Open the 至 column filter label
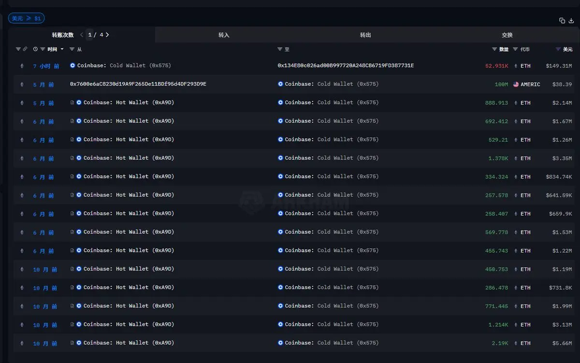 [x=287, y=49]
